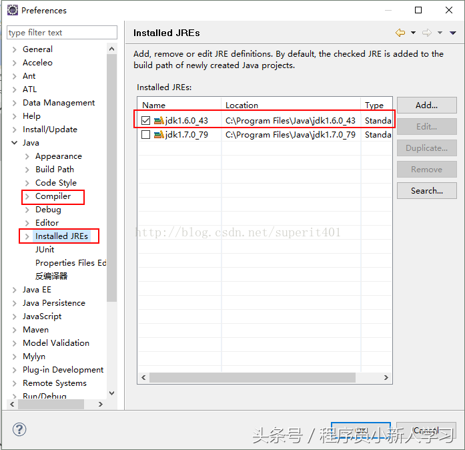This screenshot has width=465, height=450.
Task: Click the JRE table scroll left arrow
Action: 143,378
